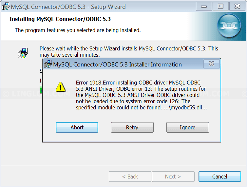
Task: Click the Setup Wizard window title text
Action: click(68, 7)
